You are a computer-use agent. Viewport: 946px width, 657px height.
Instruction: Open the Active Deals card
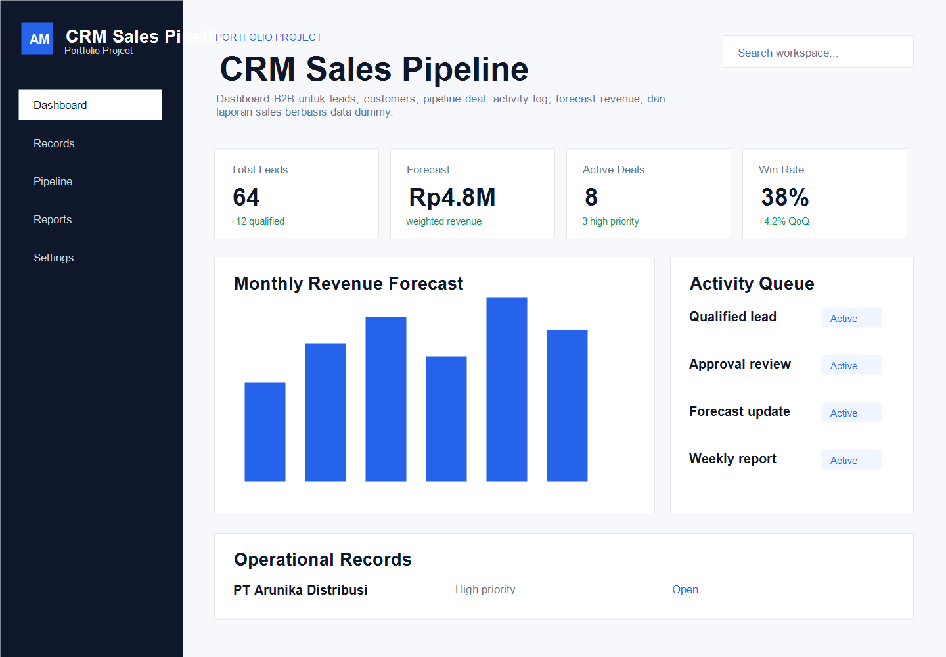click(x=648, y=193)
